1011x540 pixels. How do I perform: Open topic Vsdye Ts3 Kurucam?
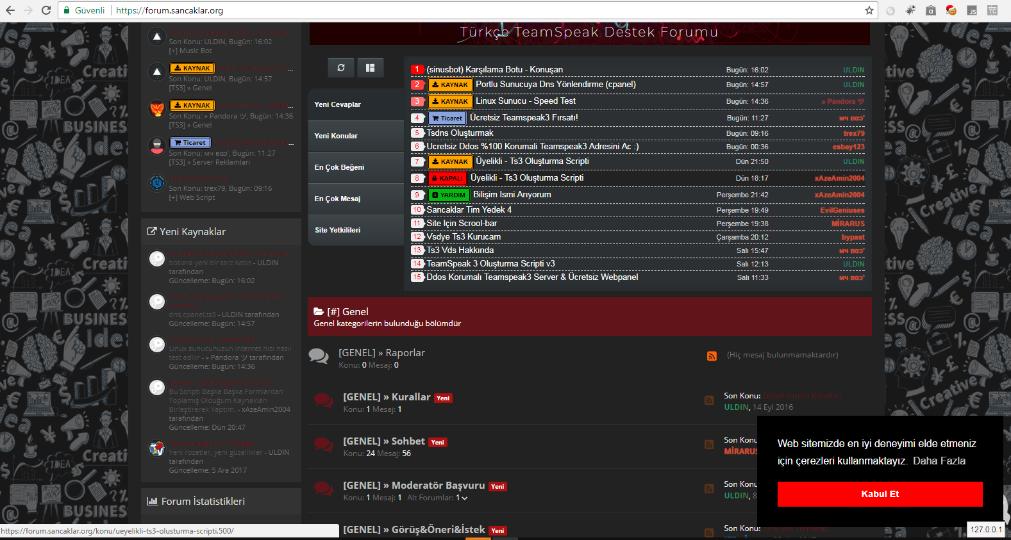coord(464,237)
